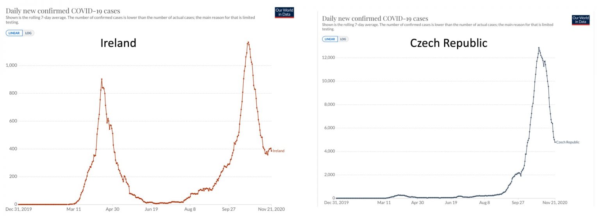600x218 pixels.
Task: Click Ireland's October peak above 1,000 cases
Action: (x=248, y=42)
